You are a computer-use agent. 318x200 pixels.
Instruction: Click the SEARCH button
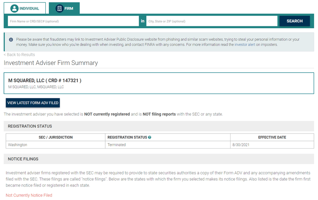(x=295, y=21)
